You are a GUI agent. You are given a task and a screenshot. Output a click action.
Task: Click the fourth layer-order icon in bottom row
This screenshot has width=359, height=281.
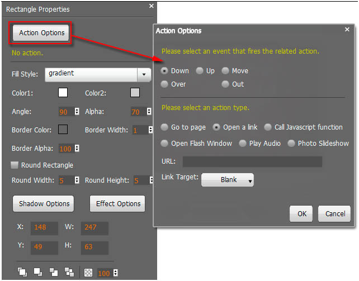point(69,272)
